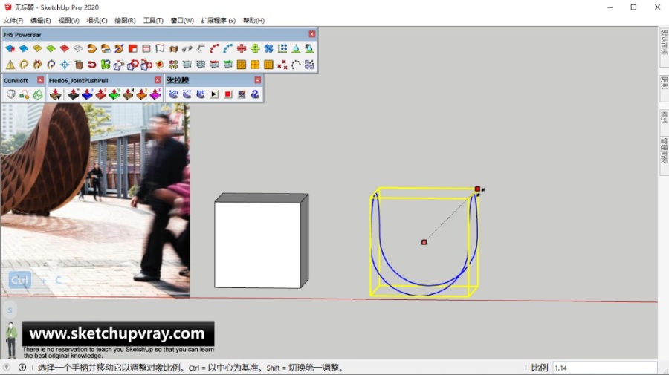Click the red plus icon in JHS PowerBar
The height and width of the screenshot is (375, 669).
[x=242, y=48]
